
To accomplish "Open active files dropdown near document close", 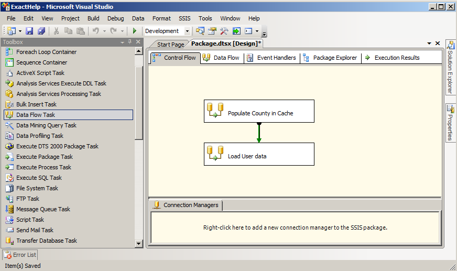I will [x=429, y=44].
